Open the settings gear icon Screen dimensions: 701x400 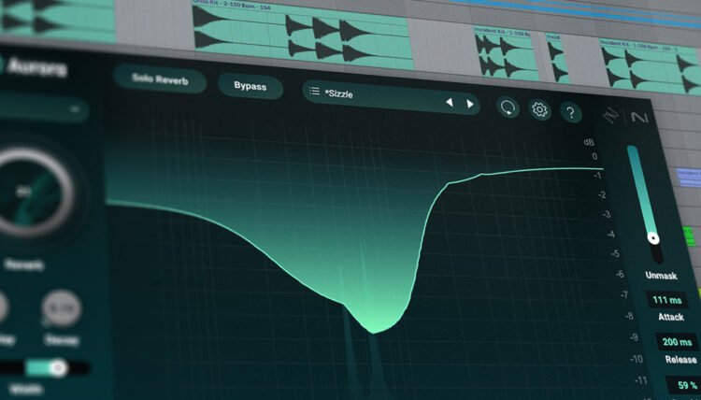[539, 109]
